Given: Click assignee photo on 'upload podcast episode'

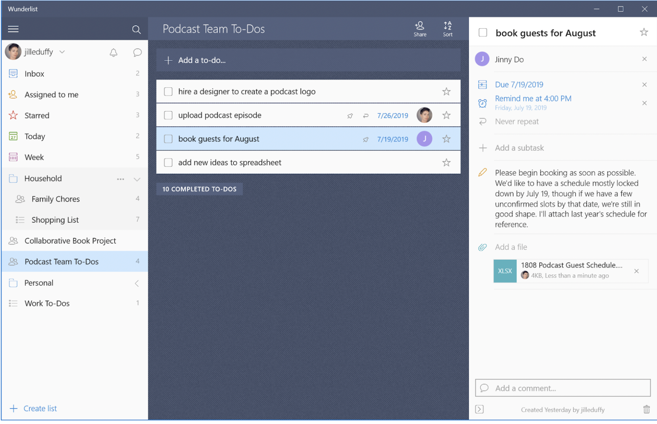Looking at the screenshot, I should [x=424, y=115].
